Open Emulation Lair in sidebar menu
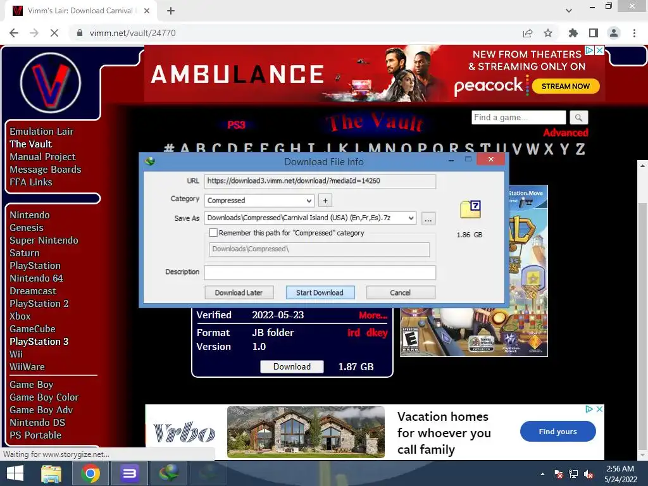The image size is (648, 486). pos(41,132)
